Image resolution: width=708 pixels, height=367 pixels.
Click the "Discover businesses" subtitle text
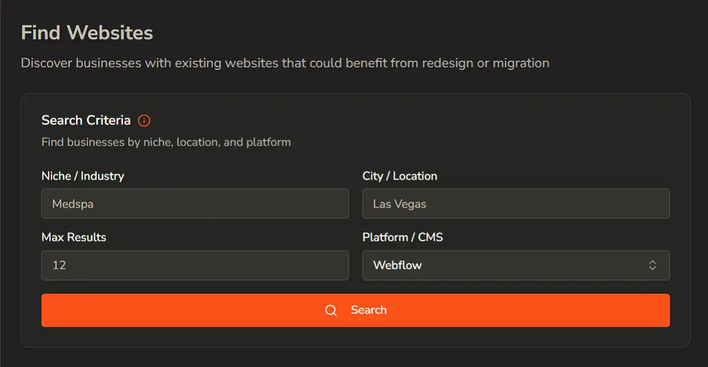click(285, 63)
